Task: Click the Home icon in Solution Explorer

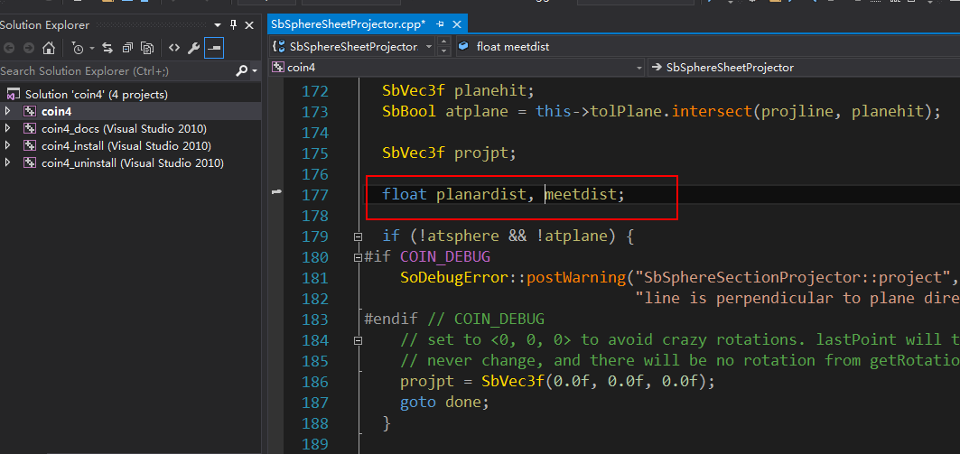Action: 49,48
